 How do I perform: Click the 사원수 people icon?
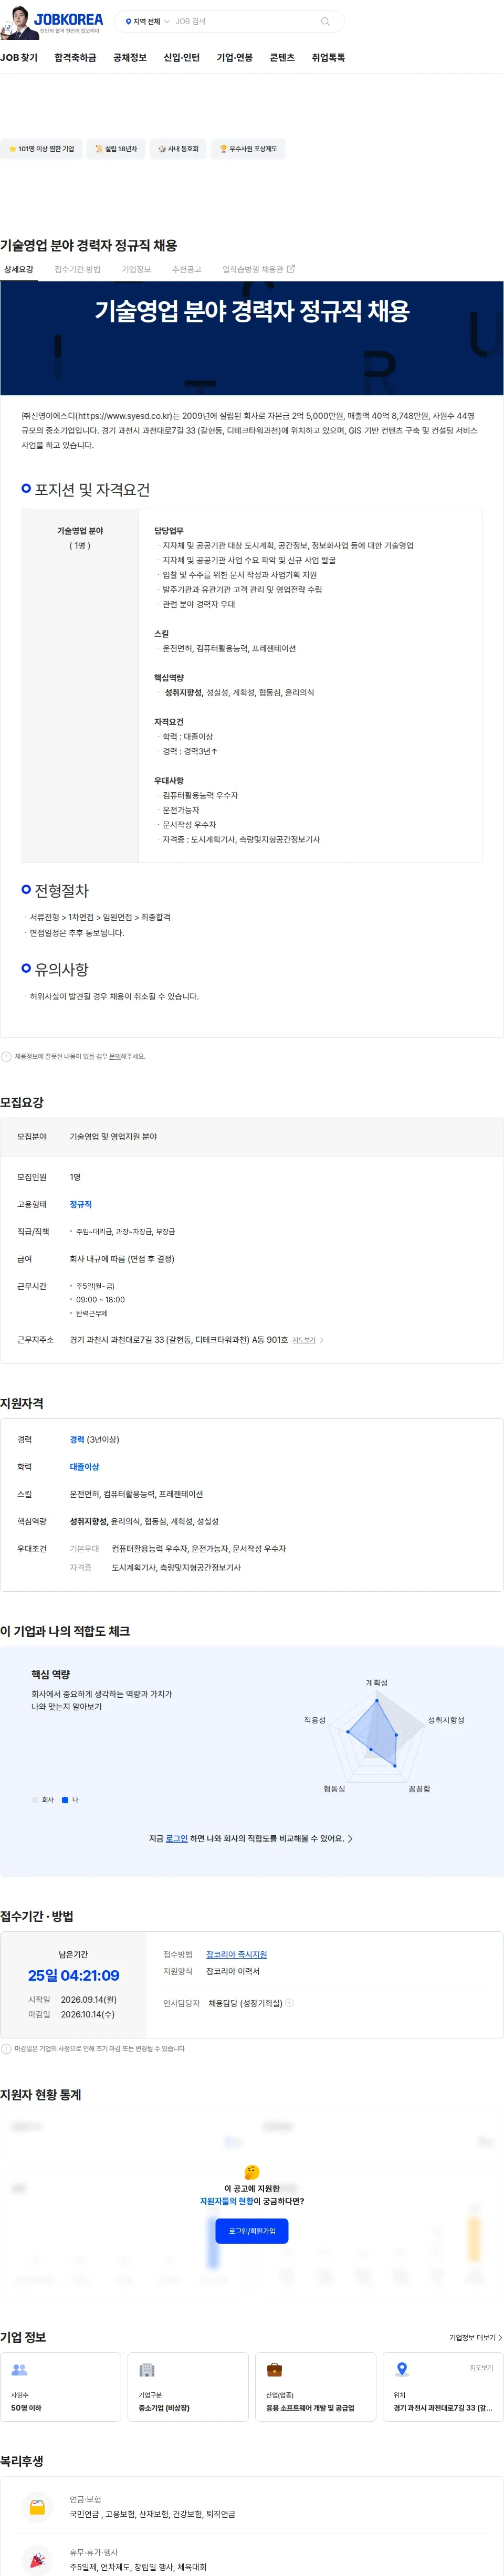[19, 2369]
